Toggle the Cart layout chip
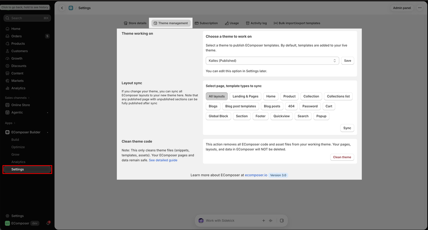Image resolution: width=428 pixels, height=230 pixels. click(329, 106)
